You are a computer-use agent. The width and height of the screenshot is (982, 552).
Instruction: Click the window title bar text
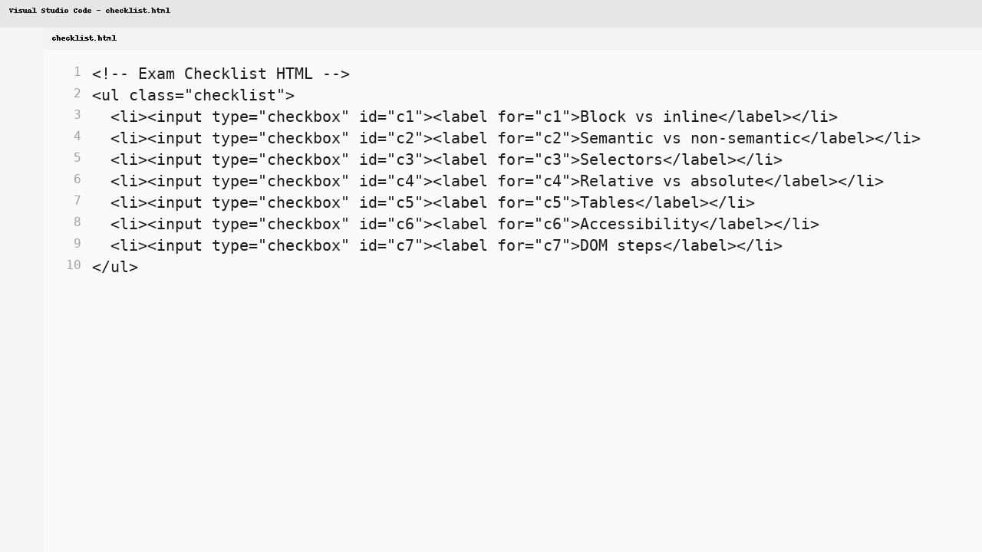(90, 10)
